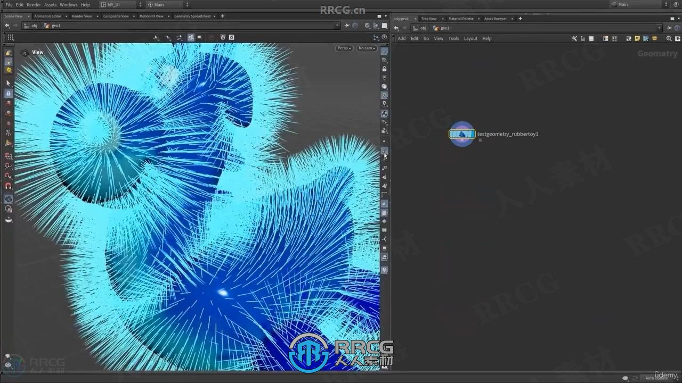The height and width of the screenshot is (383, 682).
Task: Select the Pose tool in the left toolbar
Action: click(8, 133)
